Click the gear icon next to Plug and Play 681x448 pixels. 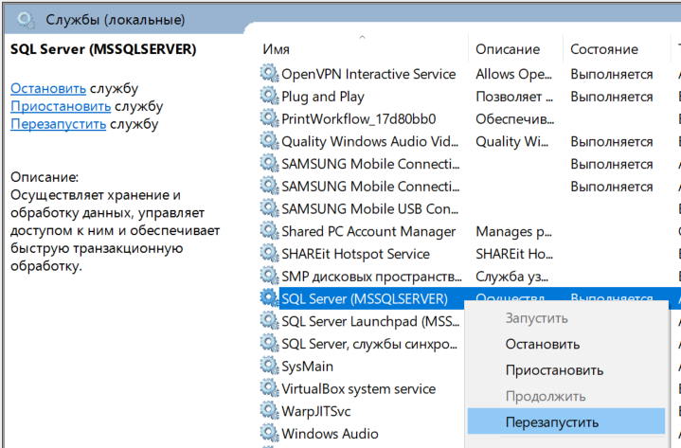[x=269, y=97]
